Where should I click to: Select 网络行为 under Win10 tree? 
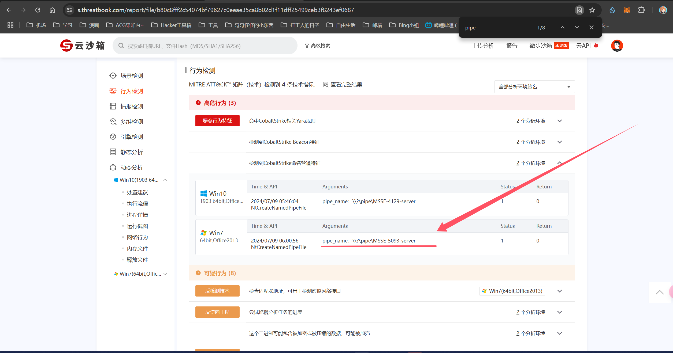pyautogui.click(x=137, y=237)
